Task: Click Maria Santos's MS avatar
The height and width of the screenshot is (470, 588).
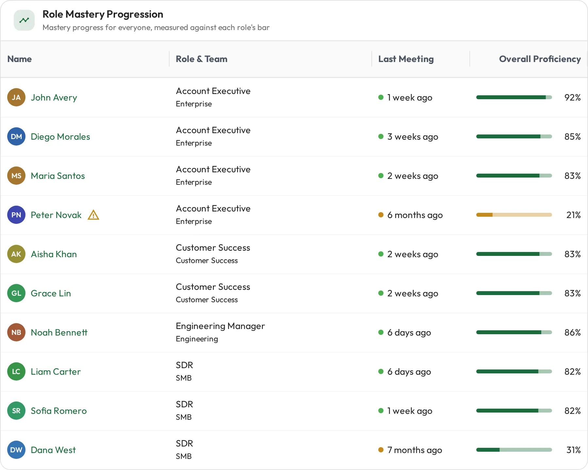Action: coord(16,176)
